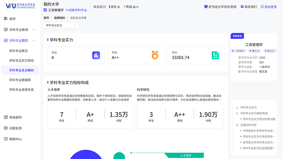Image resolution: width=283 pixels, height=159 pixels.
Task: Select 学科专业名次解析 submenu item
Action: [20, 70]
